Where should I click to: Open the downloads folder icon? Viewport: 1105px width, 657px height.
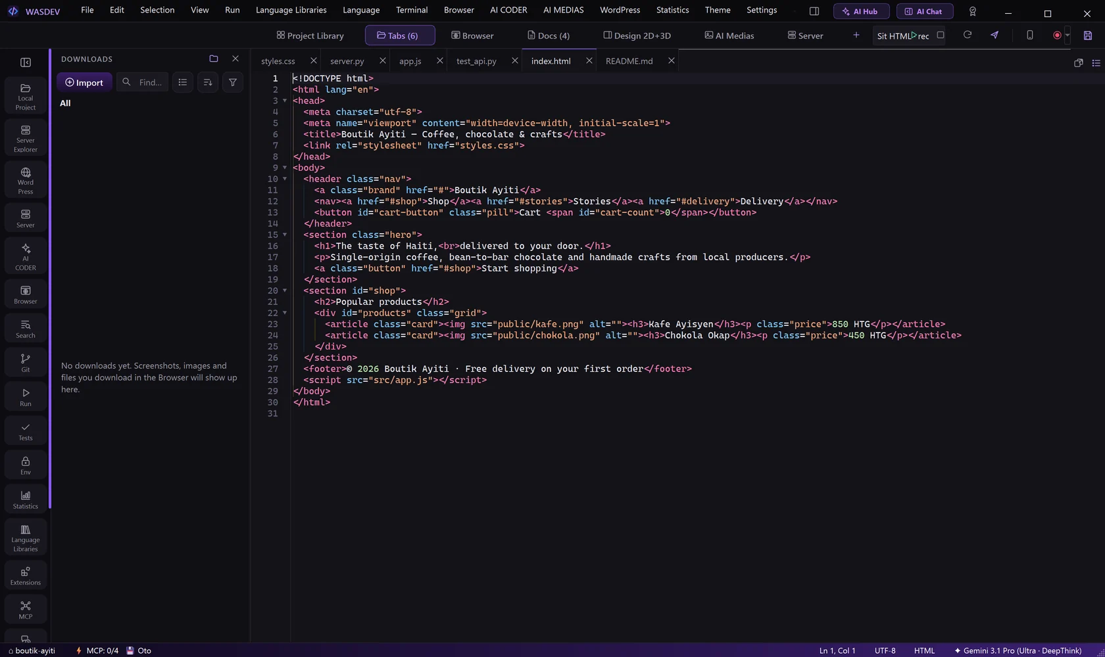(x=214, y=58)
